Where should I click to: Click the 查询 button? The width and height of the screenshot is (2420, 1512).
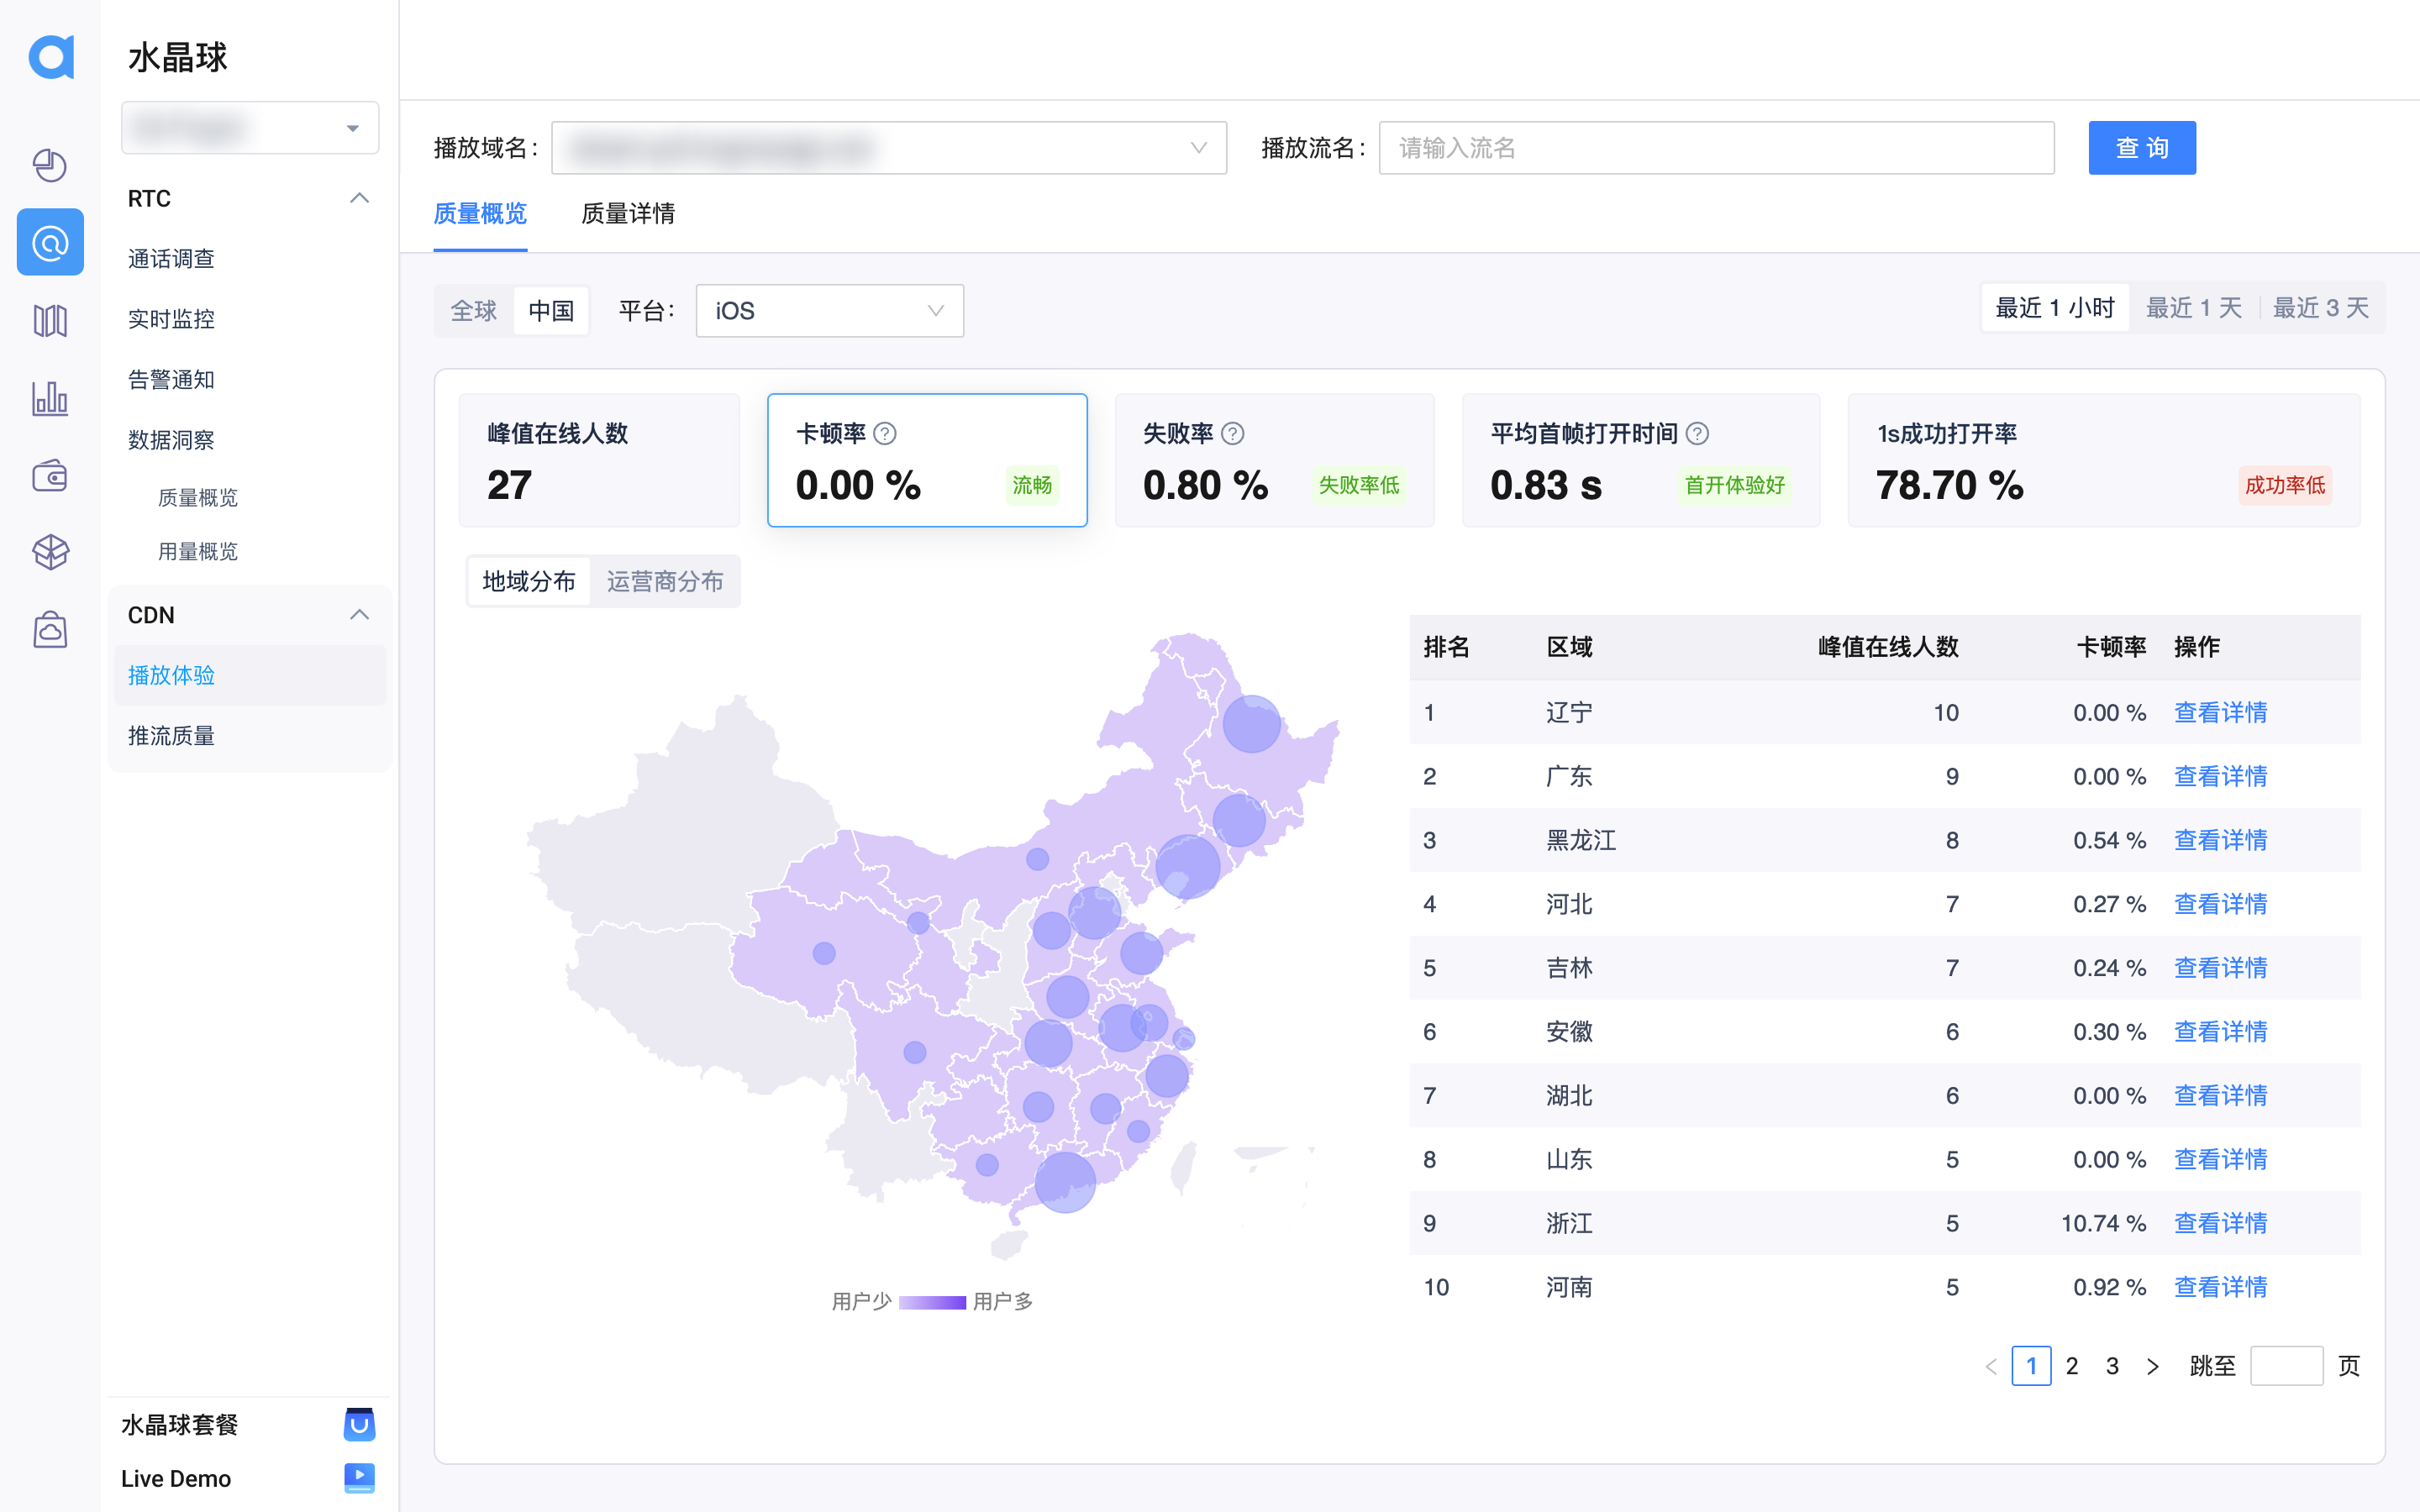point(2142,148)
